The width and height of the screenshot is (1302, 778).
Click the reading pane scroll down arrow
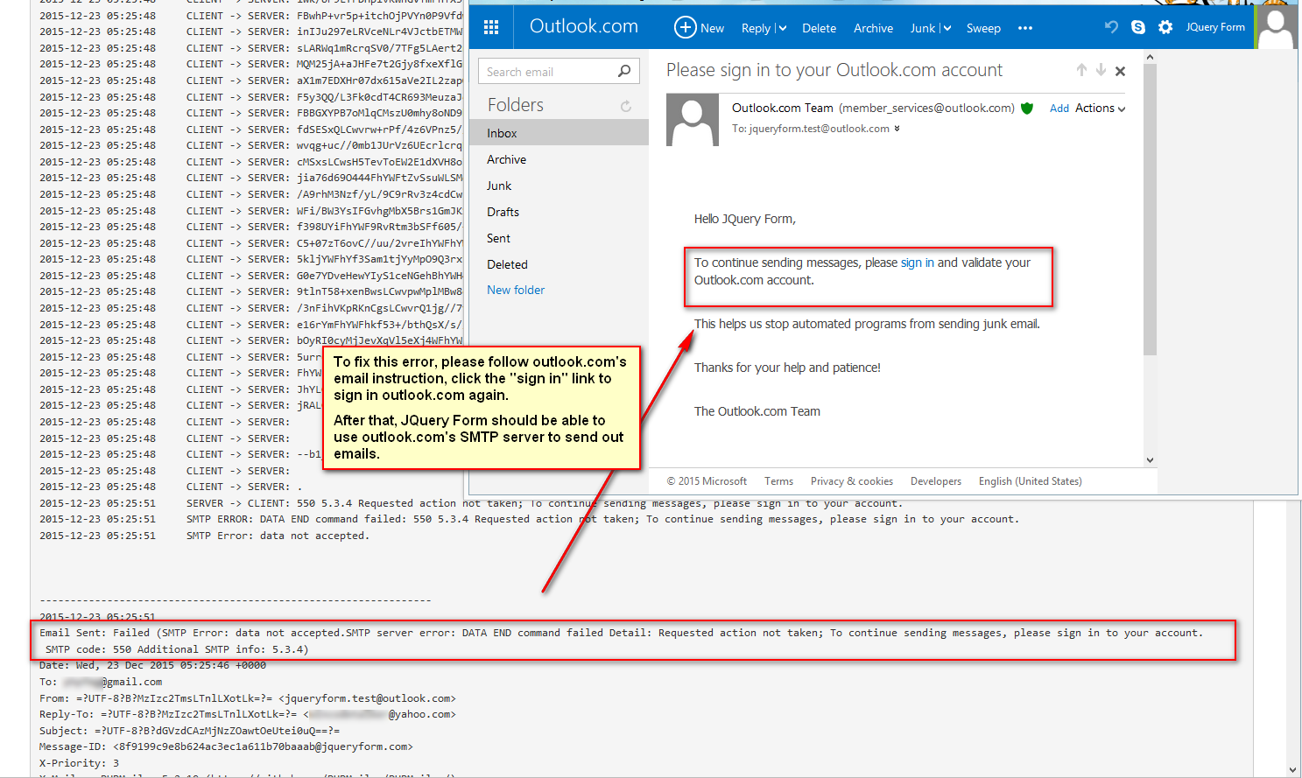pyautogui.click(x=1150, y=460)
